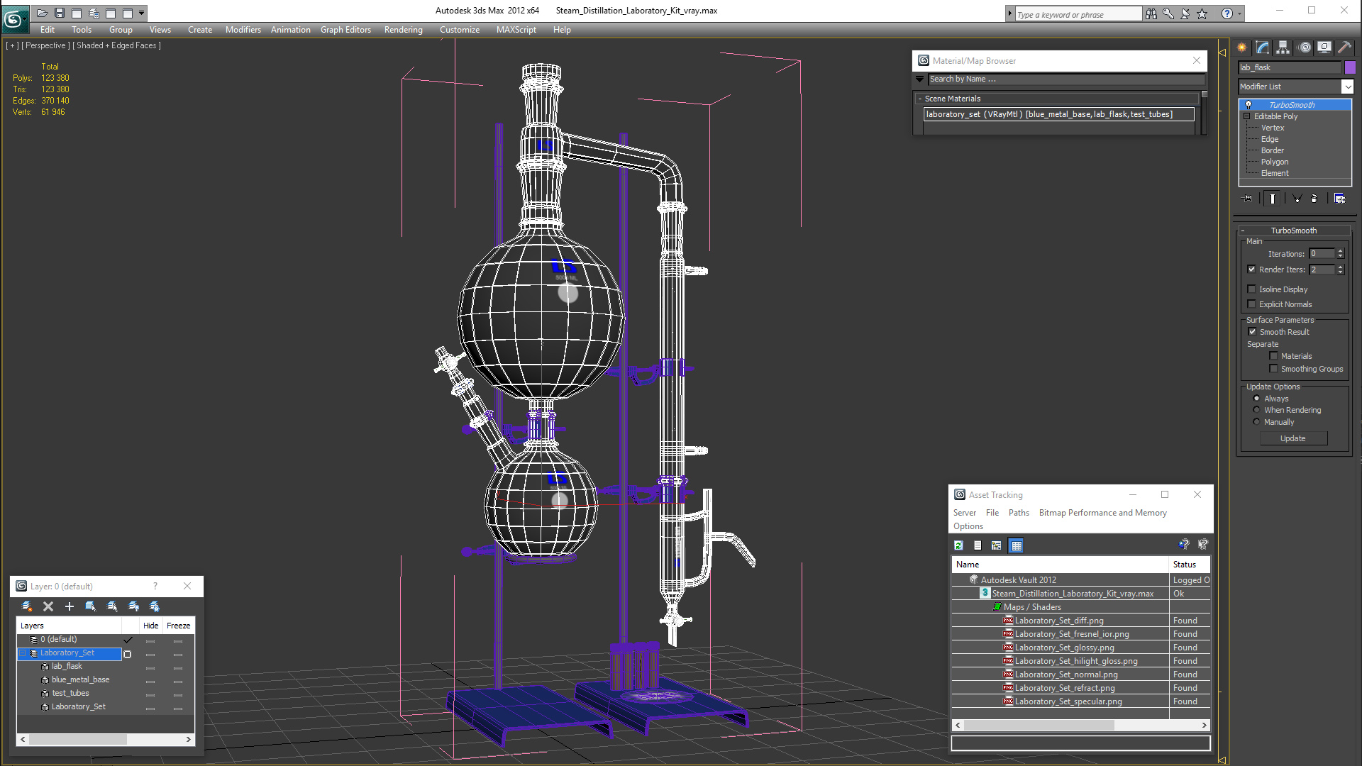Image resolution: width=1362 pixels, height=766 pixels.
Task: Click the lab_flask object color swatch
Action: (1350, 67)
